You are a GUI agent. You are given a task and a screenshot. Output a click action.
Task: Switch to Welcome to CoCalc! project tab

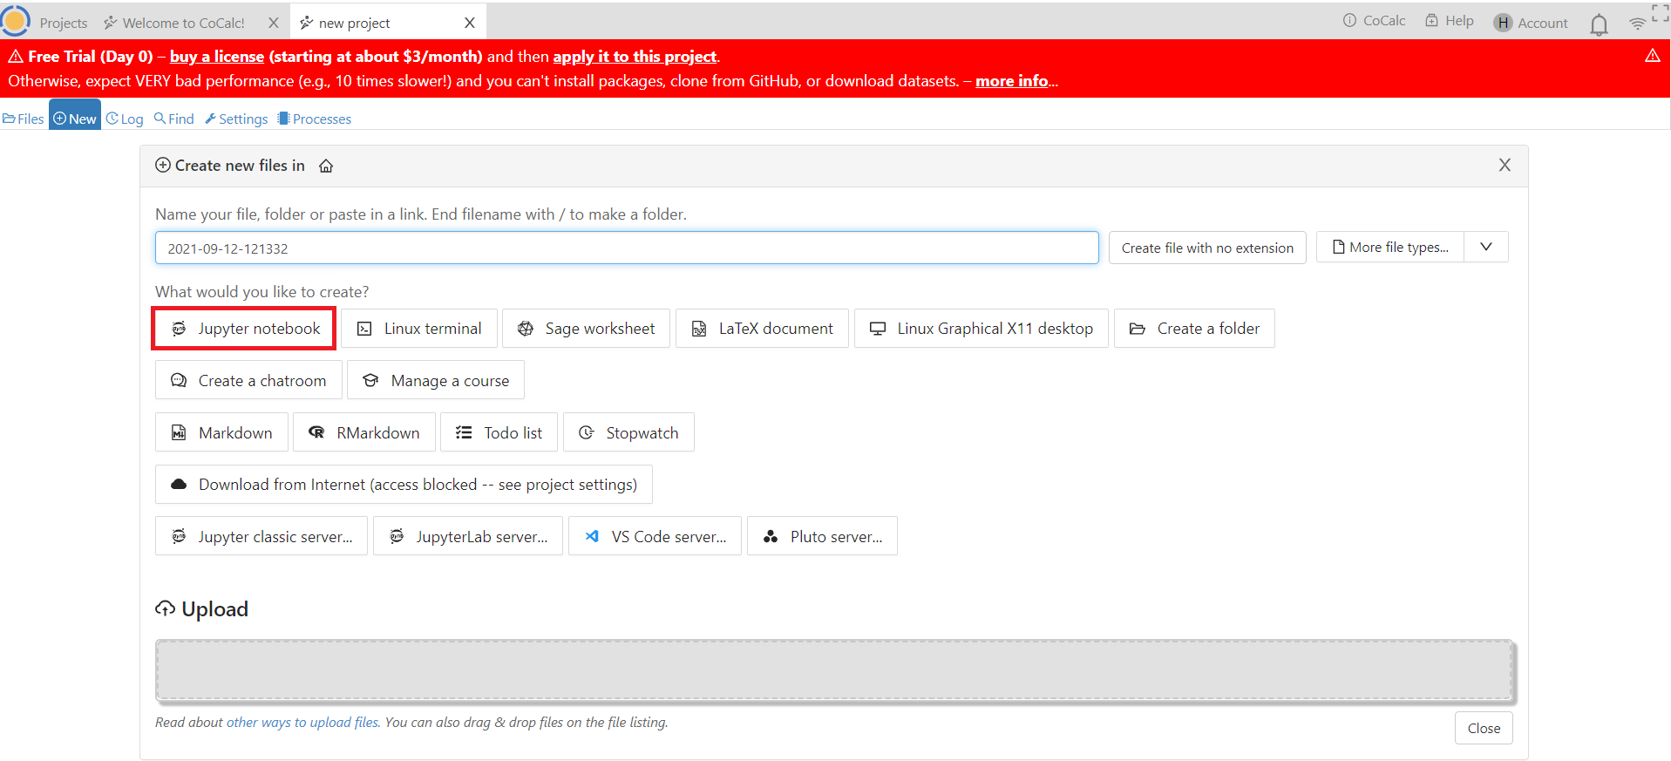point(174,24)
